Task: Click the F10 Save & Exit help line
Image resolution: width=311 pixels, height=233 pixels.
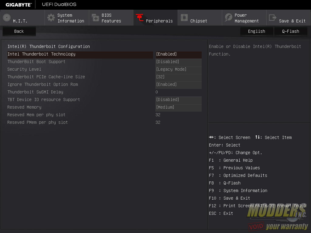Action: (230, 198)
